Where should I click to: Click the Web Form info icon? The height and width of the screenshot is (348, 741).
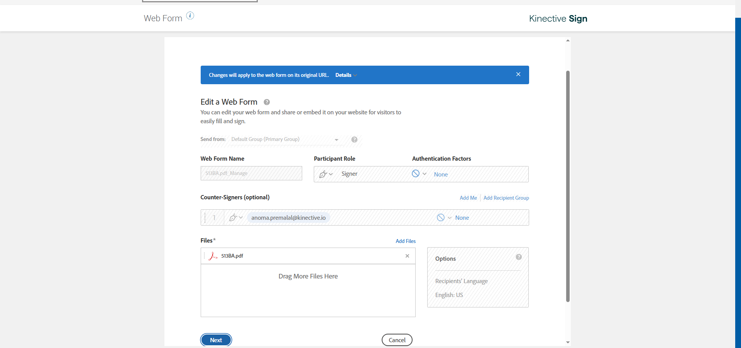190,15
